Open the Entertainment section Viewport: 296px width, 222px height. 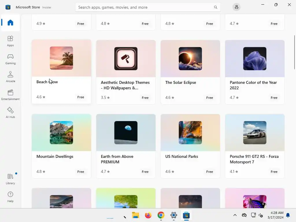10,95
